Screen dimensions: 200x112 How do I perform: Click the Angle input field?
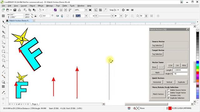coord(180,74)
